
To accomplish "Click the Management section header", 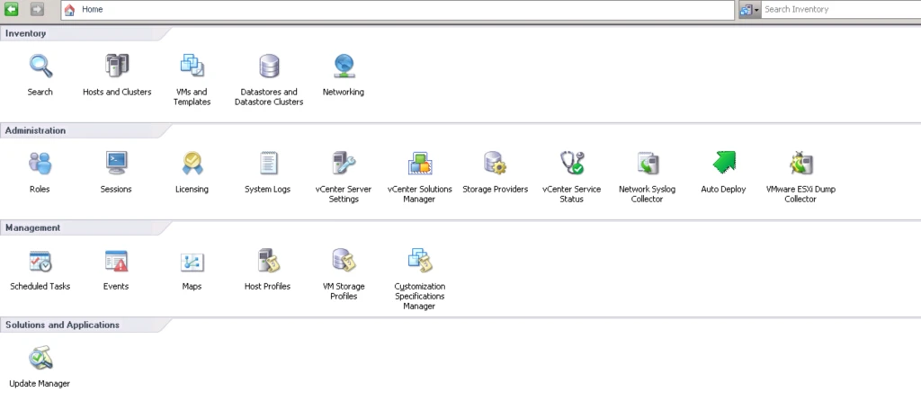I will pyautogui.click(x=33, y=227).
